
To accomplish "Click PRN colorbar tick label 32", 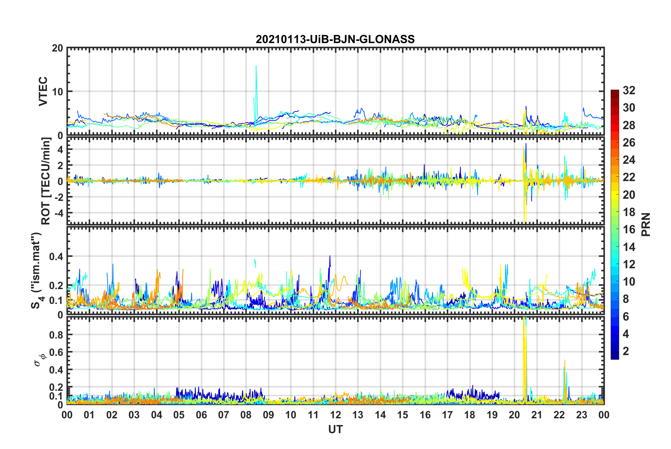I will point(629,90).
